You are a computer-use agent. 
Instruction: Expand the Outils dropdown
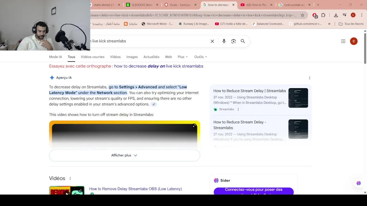[200, 57]
